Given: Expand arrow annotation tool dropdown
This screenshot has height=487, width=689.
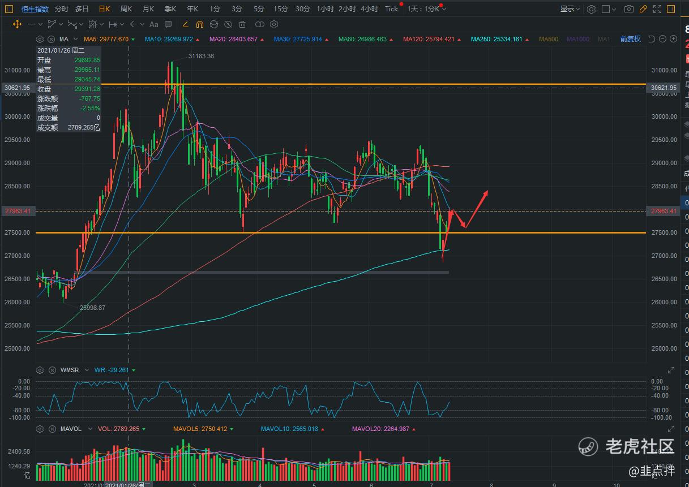Looking at the screenshot, I should point(142,24).
